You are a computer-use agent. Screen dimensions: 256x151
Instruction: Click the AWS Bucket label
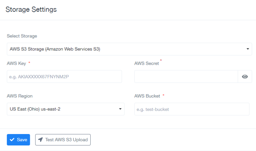[x=147, y=96]
